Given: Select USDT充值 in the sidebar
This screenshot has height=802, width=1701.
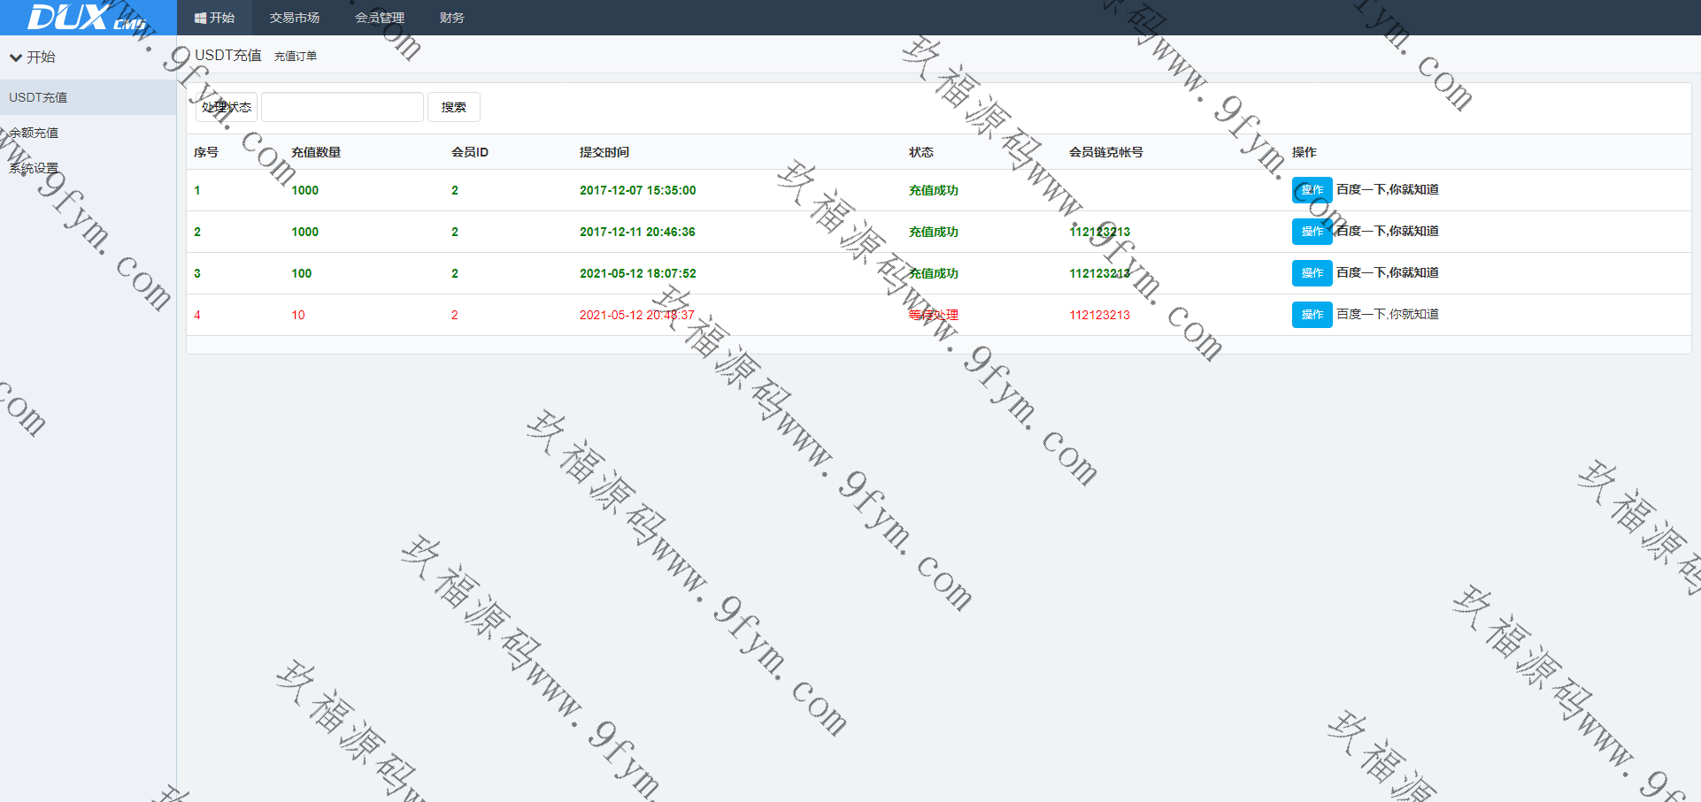Looking at the screenshot, I should coord(38,97).
